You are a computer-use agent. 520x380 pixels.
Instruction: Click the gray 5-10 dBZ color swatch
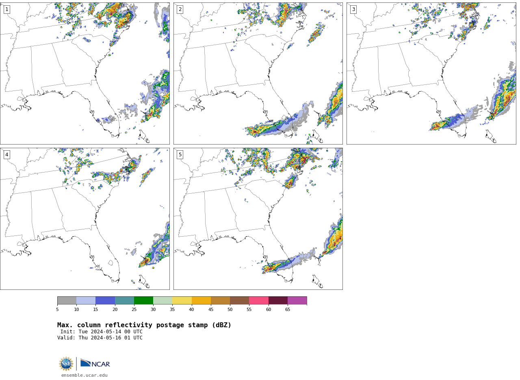[x=67, y=300]
